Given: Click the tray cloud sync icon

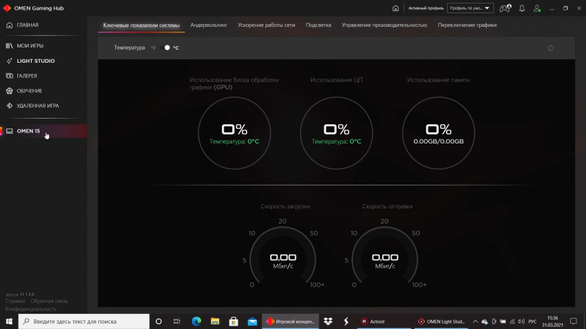Looking at the screenshot, I should (484, 321).
